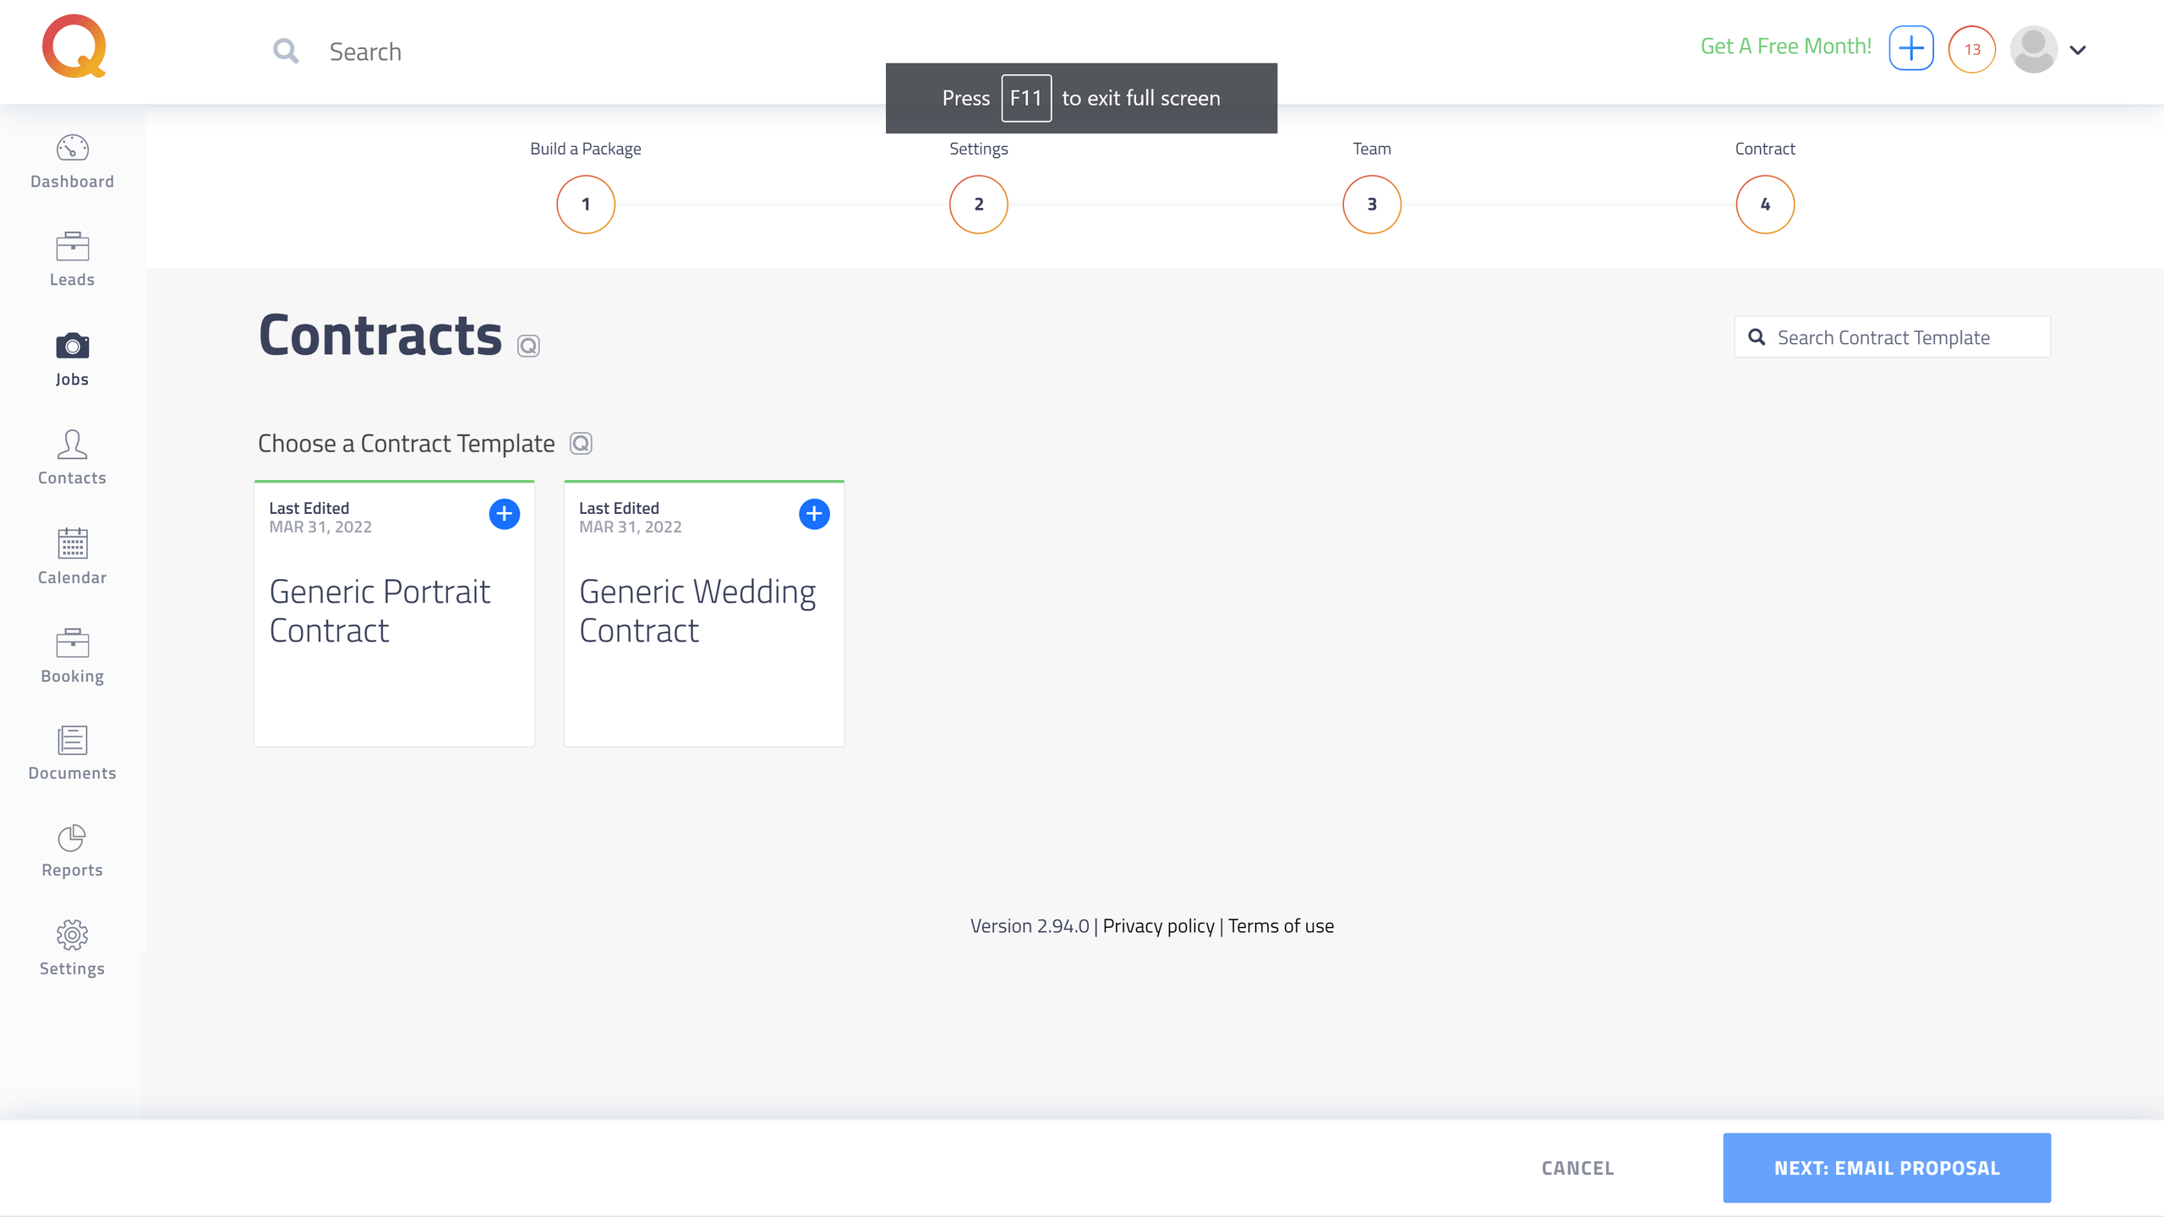Viewport: 2164px width, 1217px height.
Task: Add the Generic Portrait Contract template
Action: [505, 514]
